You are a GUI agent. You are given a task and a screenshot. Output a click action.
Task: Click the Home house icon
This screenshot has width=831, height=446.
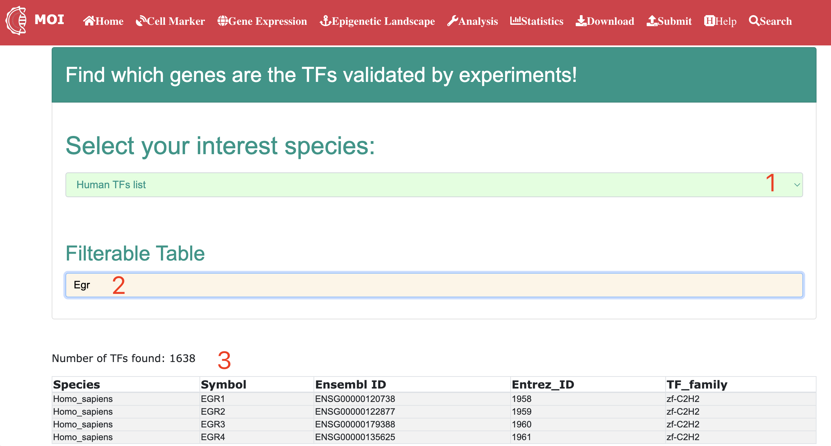coord(89,21)
